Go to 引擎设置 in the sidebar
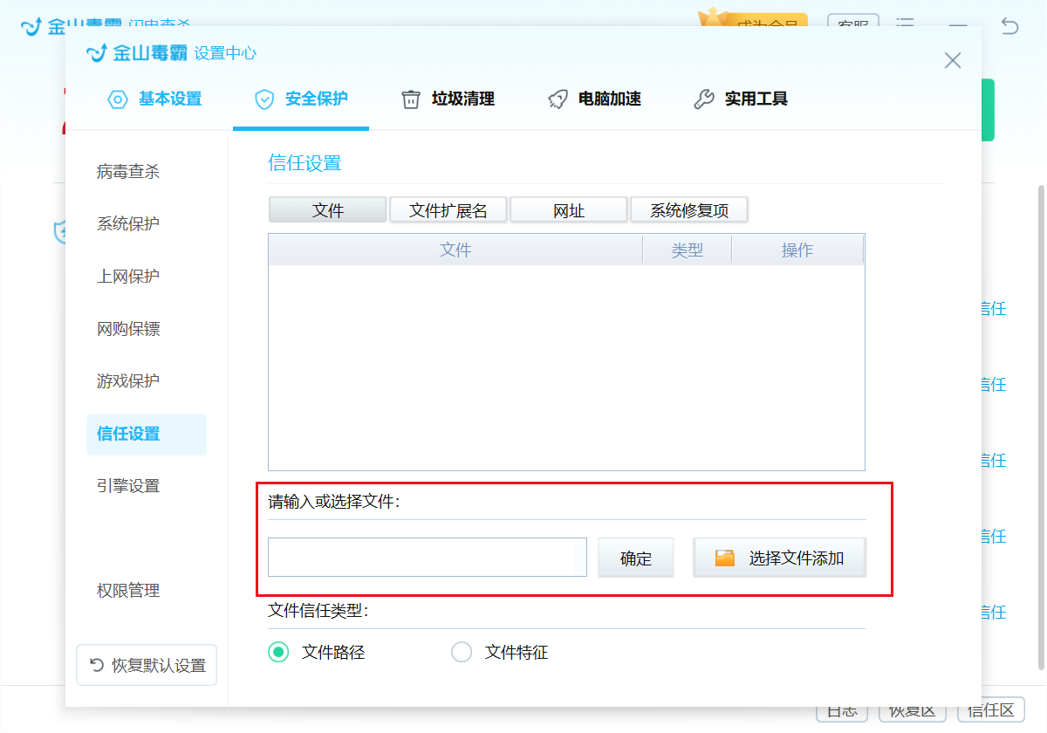 [128, 486]
